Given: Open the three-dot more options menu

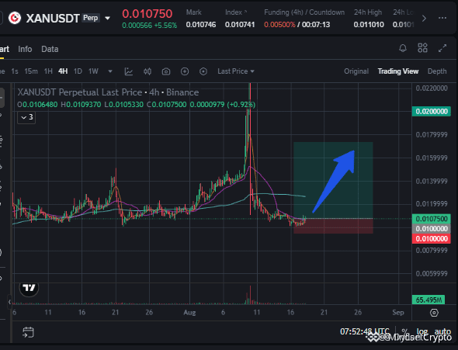Looking at the screenshot, I should pos(442,18).
